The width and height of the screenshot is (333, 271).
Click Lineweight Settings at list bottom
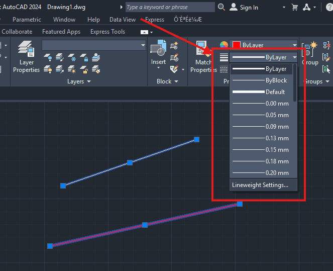click(260, 185)
